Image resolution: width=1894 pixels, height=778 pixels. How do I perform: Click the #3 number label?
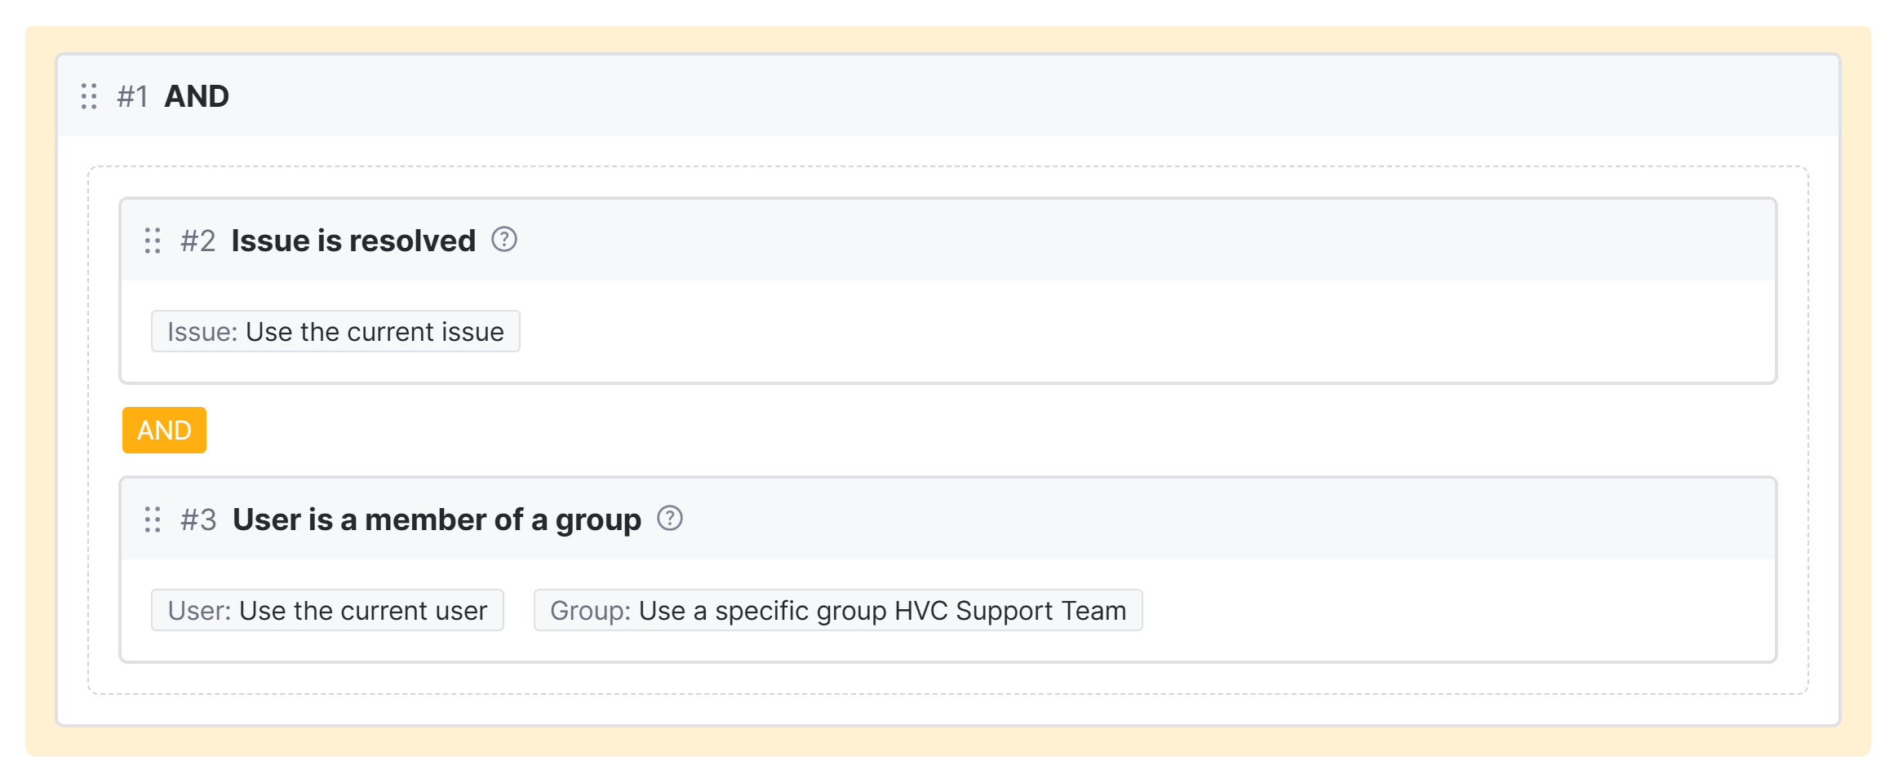point(198,519)
